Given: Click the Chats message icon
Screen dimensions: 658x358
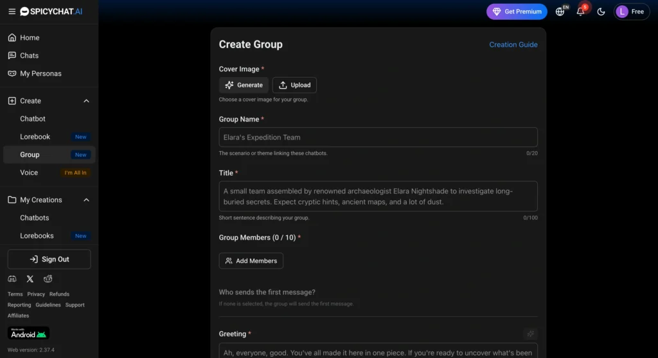Looking at the screenshot, I should click(x=12, y=55).
